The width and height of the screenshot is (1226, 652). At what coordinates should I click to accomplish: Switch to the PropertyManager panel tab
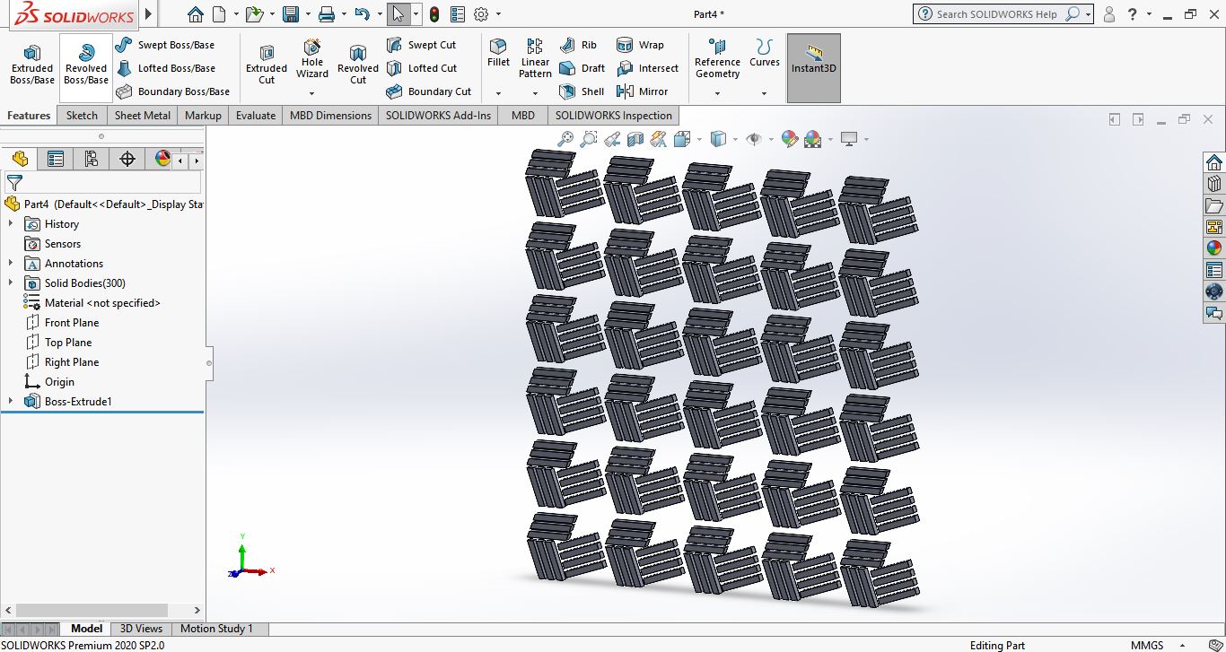click(56, 159)
